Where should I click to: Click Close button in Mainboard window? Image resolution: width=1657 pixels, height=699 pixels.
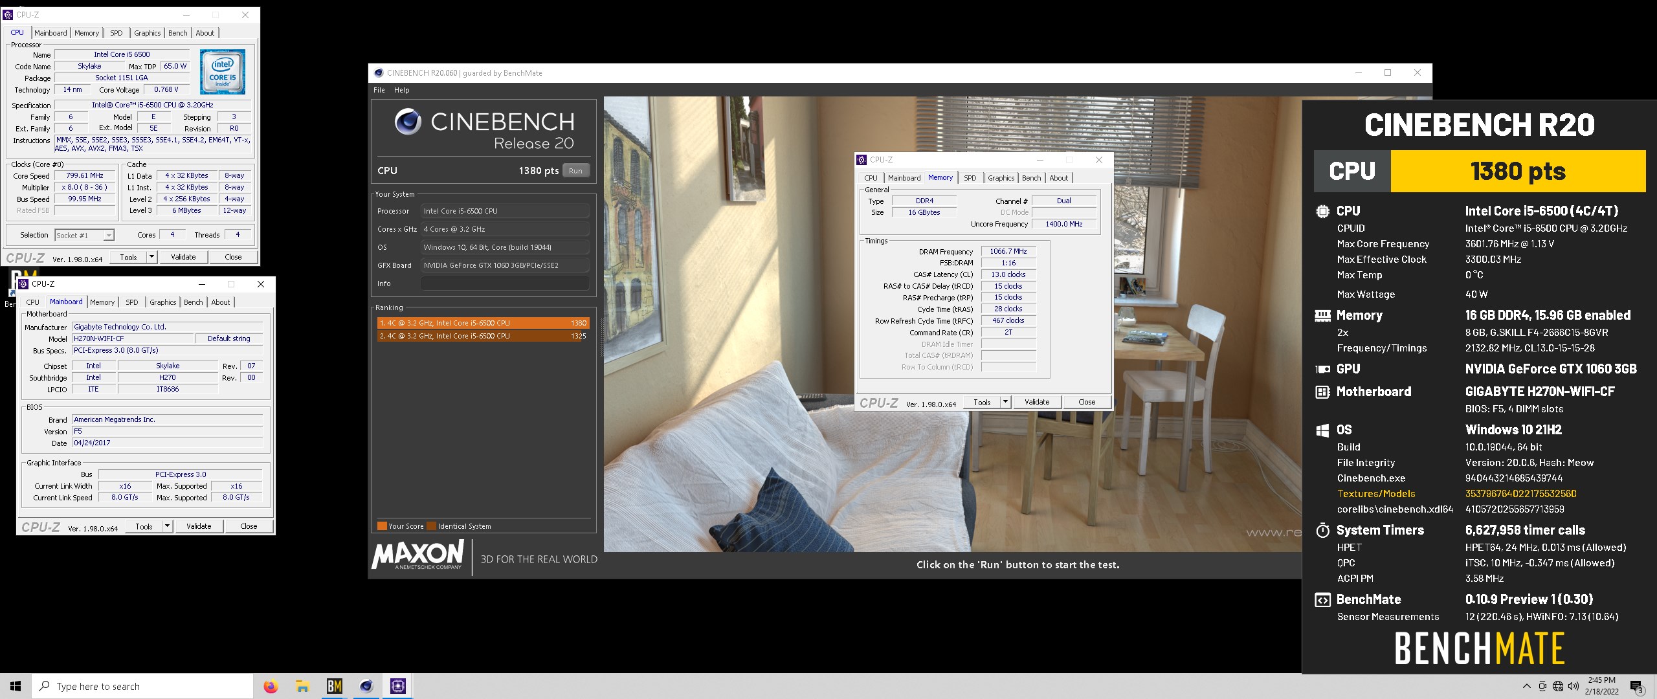pyautogui.click(x=249, y=526)
